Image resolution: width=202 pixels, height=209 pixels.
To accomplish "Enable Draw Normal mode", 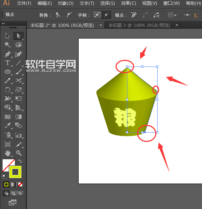I will click(7, 193).
